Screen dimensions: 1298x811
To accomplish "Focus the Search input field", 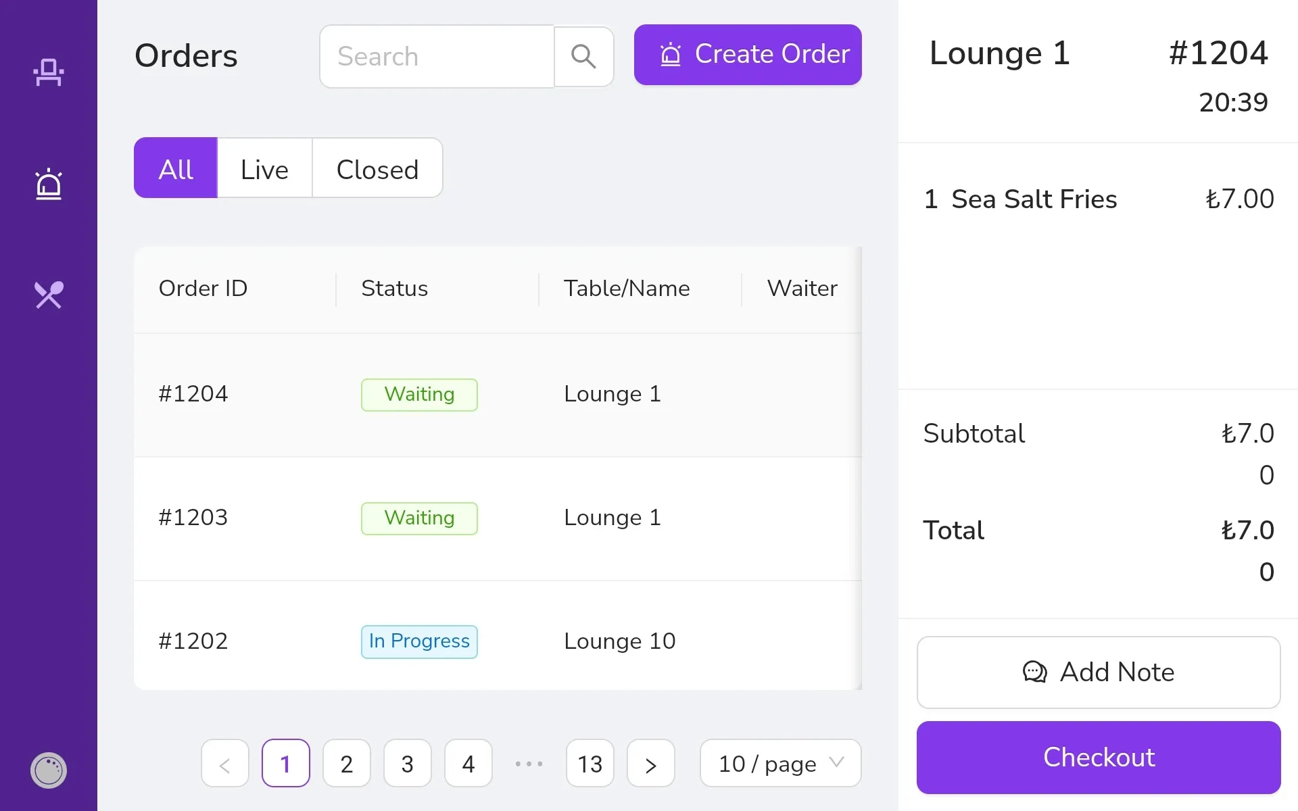I will point(437,56).
